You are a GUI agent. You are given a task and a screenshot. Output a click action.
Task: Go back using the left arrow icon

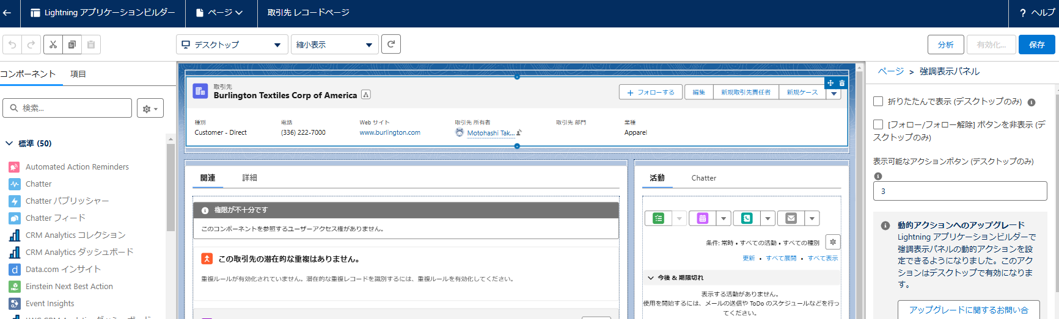7,13
